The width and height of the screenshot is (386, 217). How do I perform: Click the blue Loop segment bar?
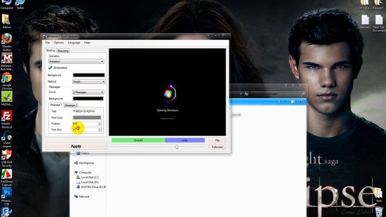(x=185, y=140)
